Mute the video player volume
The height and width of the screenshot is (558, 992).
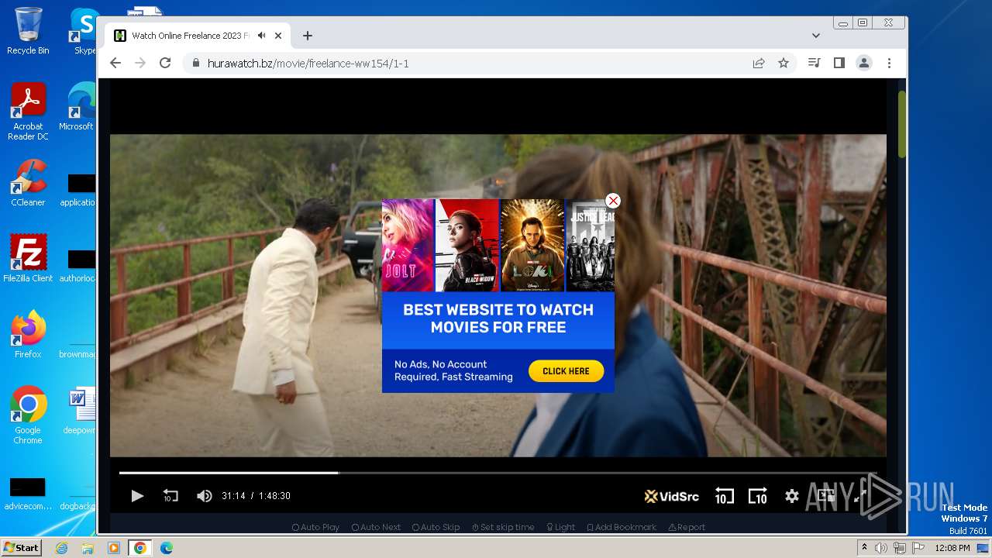[x=205, y=496]
